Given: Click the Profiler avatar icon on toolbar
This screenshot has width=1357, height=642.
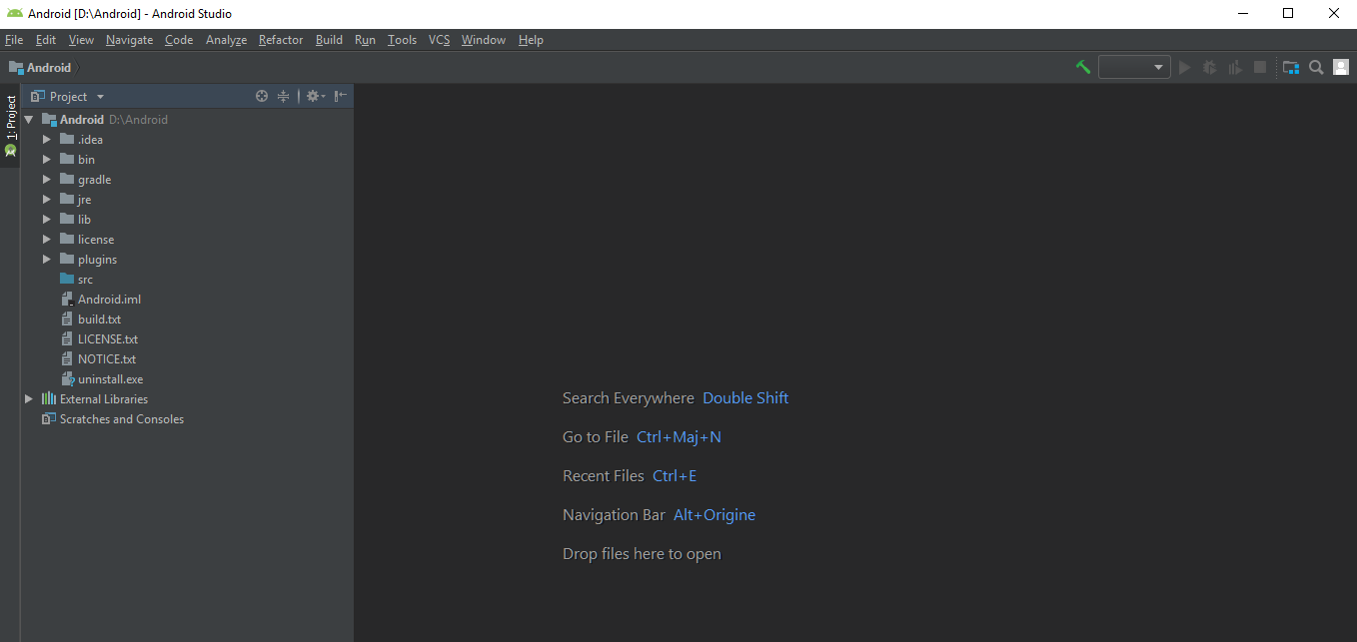Looking at the screenshot, I should click(x=1340, y=67).
